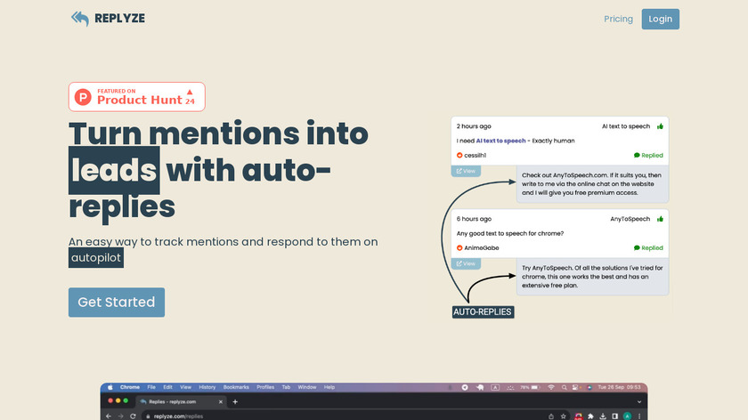Viewport: 748px width, 420px height.
Task: Open the View menu in the macOS menu bar
Action: [x=185, y=387]
